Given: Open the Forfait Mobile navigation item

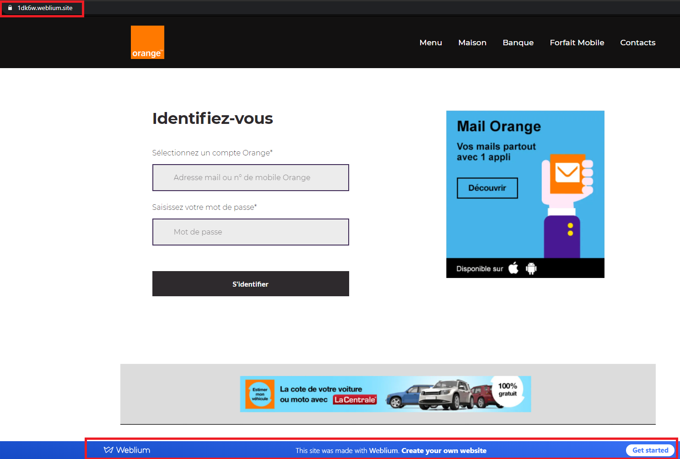Looking at the screenshot, I should [577, 43].
